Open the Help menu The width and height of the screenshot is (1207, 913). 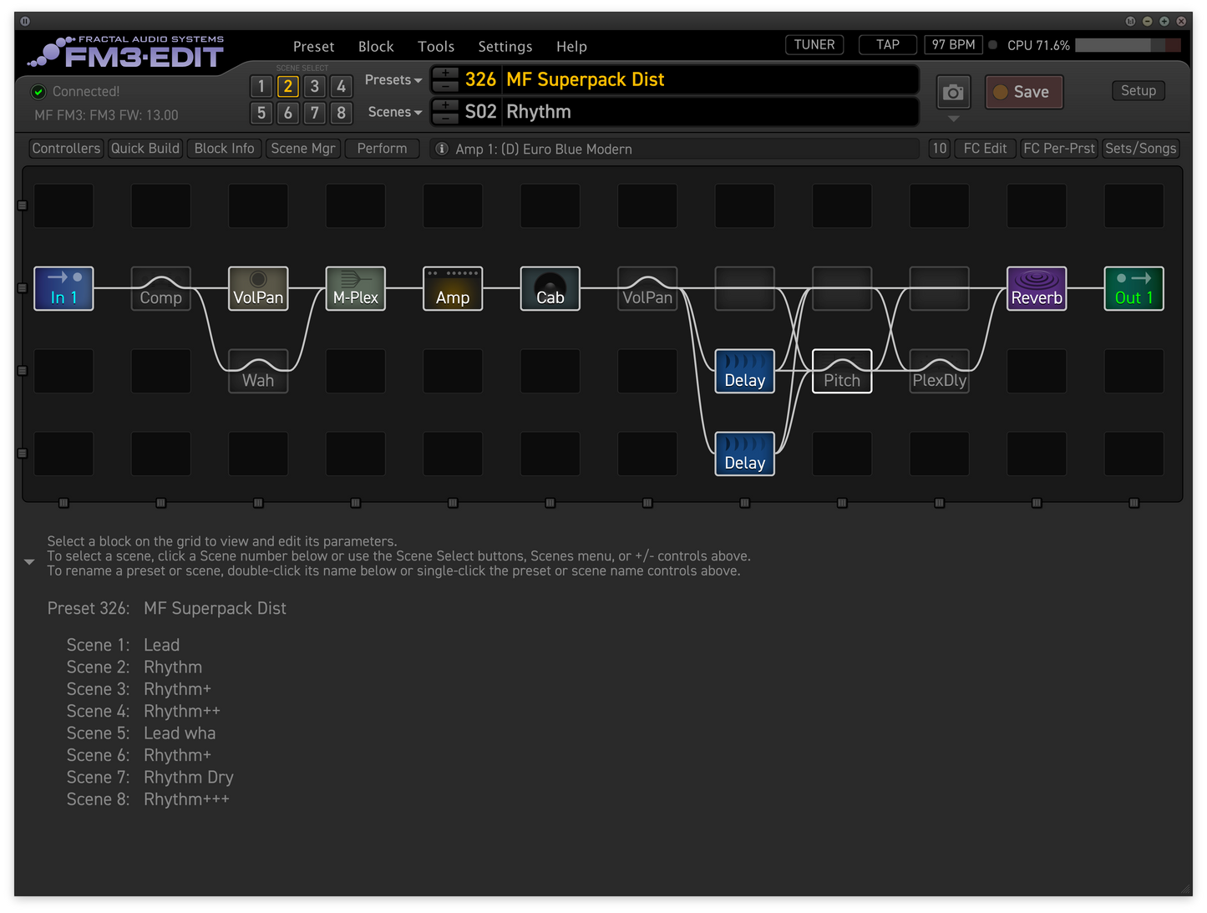(572, 47)
